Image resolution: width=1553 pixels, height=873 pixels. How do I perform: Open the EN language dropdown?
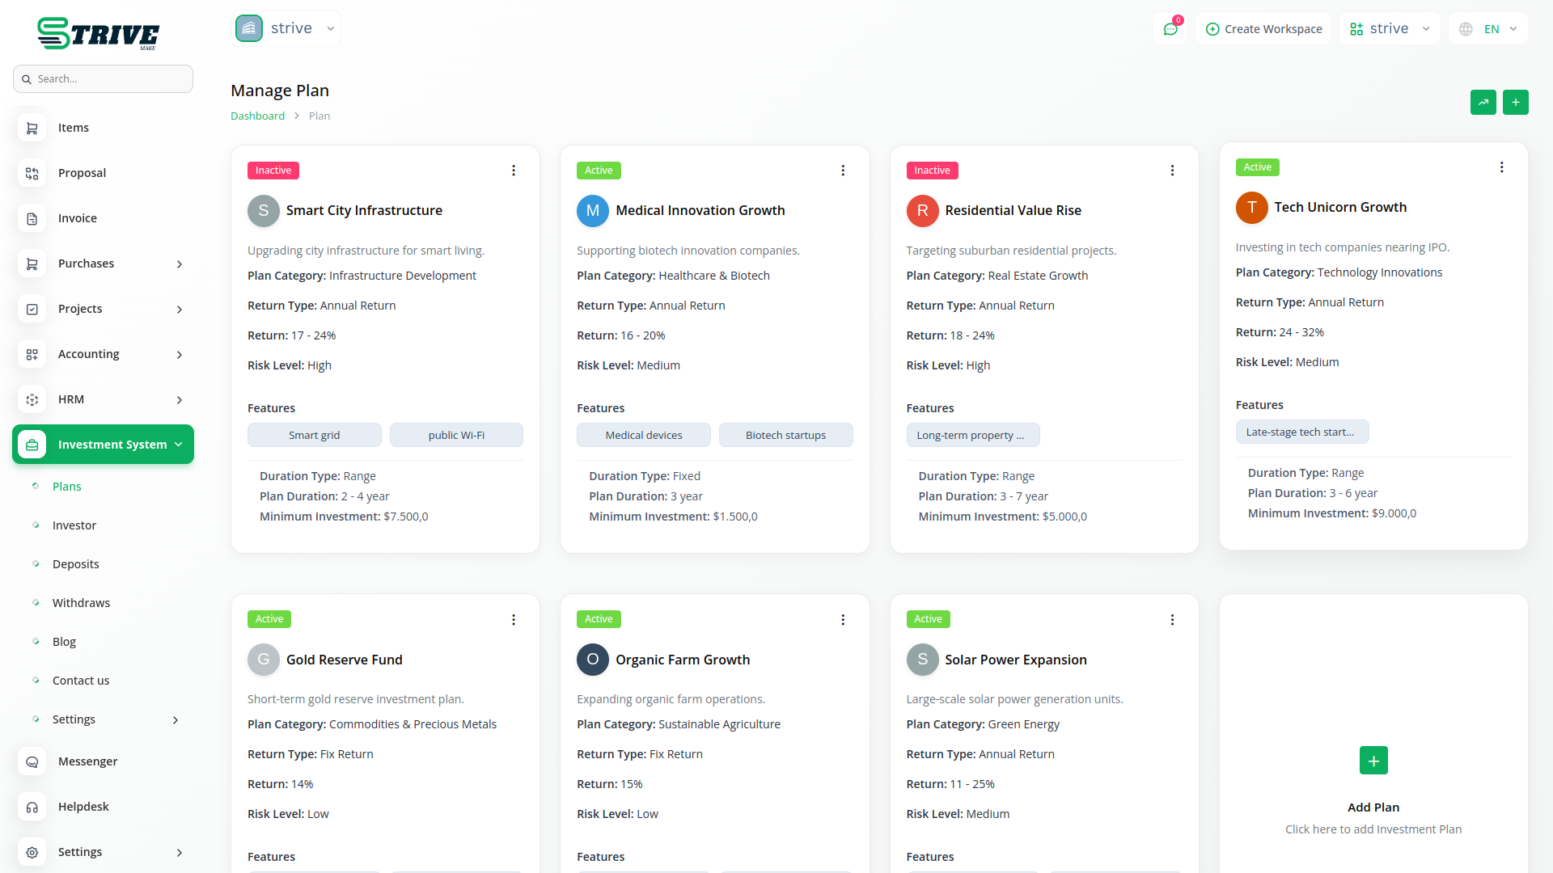[x=1488, y=29]
